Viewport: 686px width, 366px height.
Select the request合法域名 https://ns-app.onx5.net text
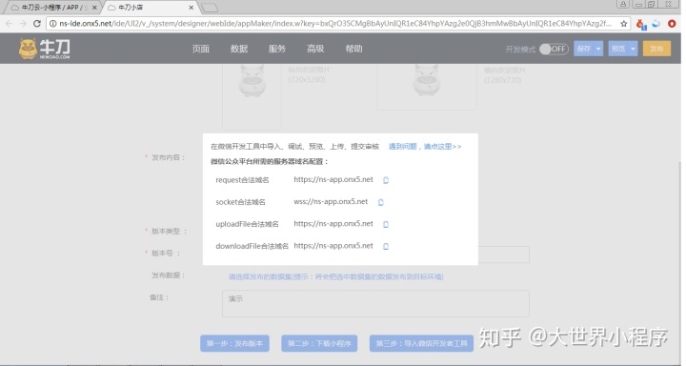click(x=333, y=179)
